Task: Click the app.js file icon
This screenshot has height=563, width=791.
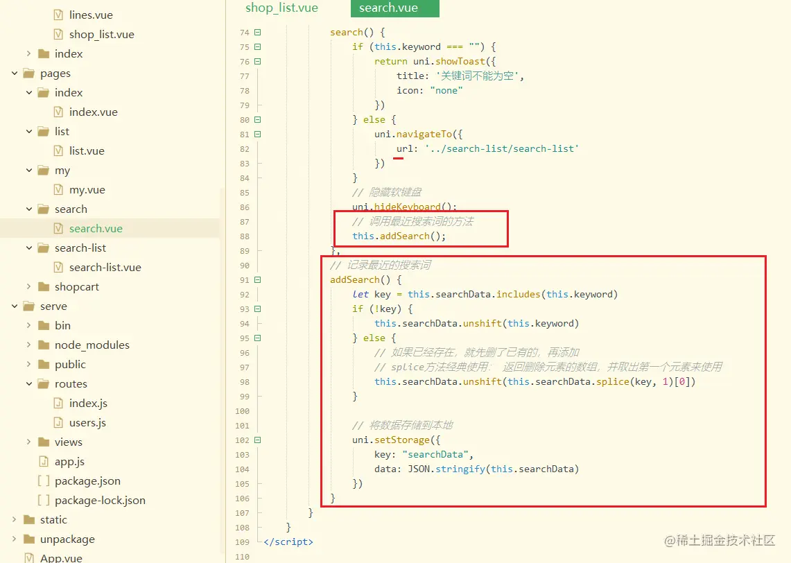Action: 44,462
